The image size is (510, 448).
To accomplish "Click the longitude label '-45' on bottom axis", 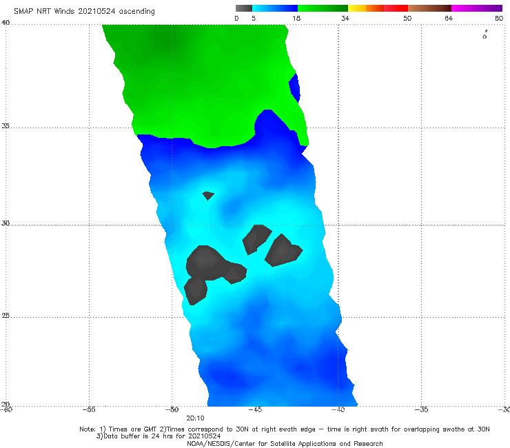I will tap(255, 409).
